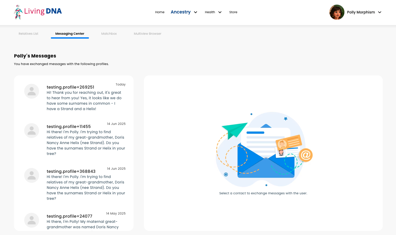Open conversation named testing.profile+11455

[69, 126]
